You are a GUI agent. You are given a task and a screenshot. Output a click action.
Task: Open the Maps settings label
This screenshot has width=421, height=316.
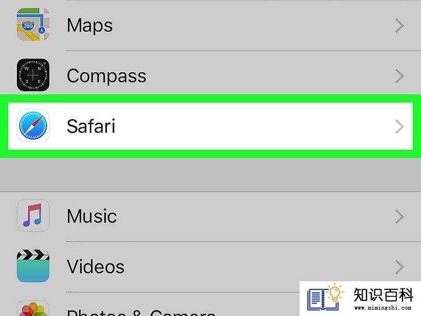pos(90,26)
